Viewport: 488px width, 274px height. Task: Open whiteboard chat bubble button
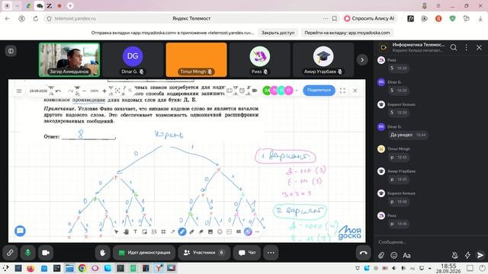coord(20,231)
